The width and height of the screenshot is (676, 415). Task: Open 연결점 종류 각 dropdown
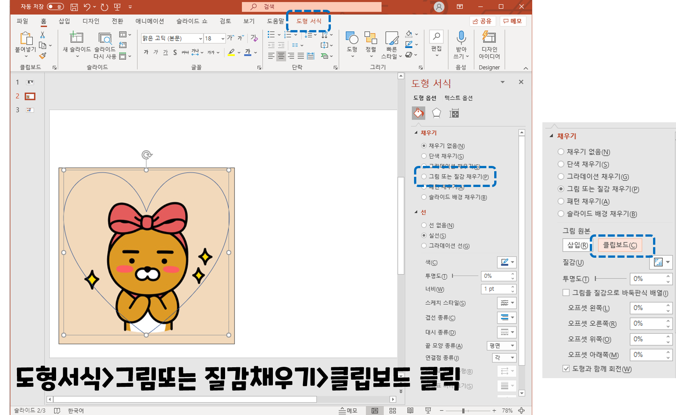pyautogui.click(x=504, y=357)
